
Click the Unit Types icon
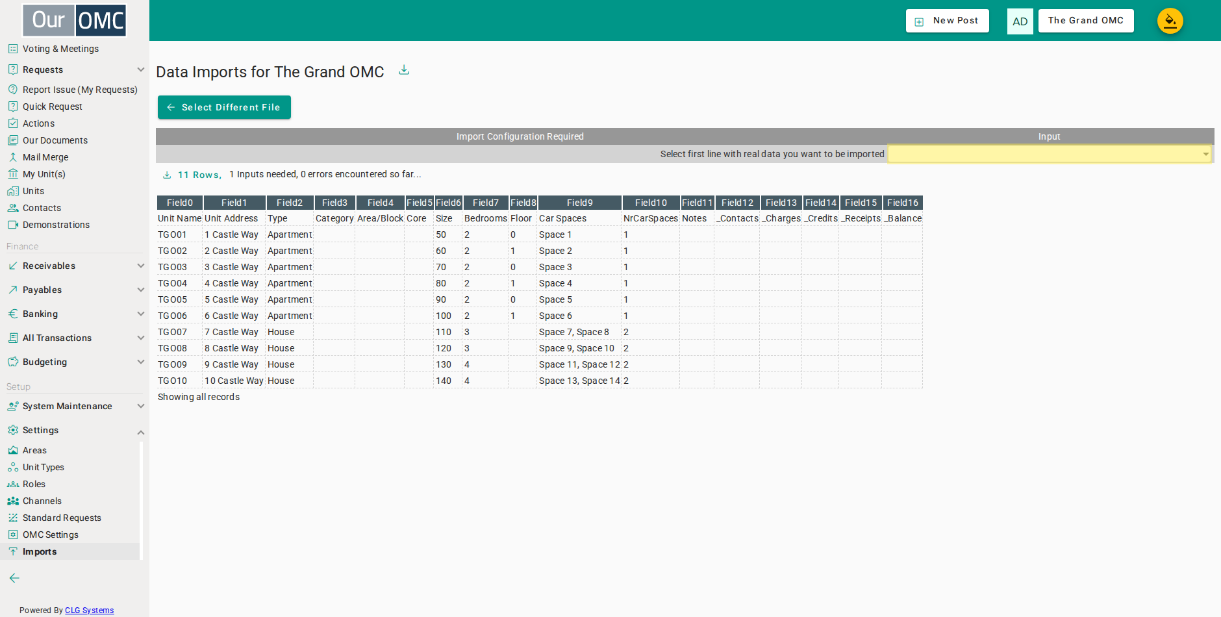[13, 467]
